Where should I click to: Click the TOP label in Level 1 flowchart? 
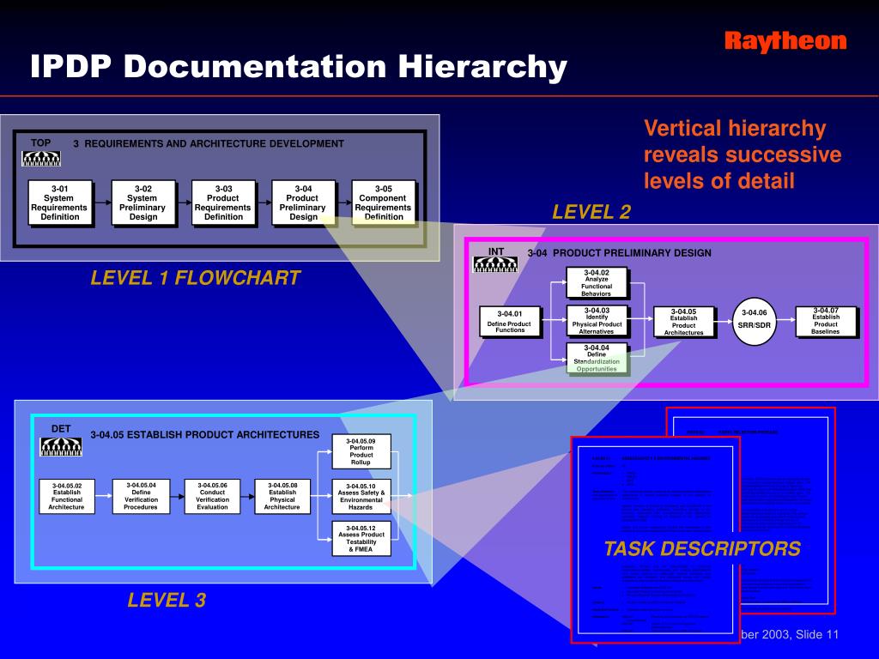click(x=40, y=143)
